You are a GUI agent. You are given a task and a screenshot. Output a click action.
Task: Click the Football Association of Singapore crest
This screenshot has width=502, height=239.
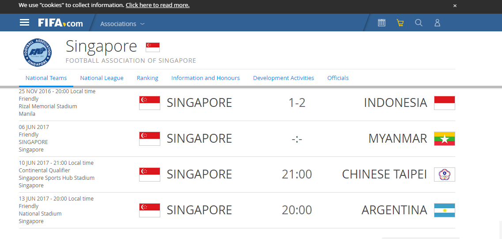click(38, 53)
